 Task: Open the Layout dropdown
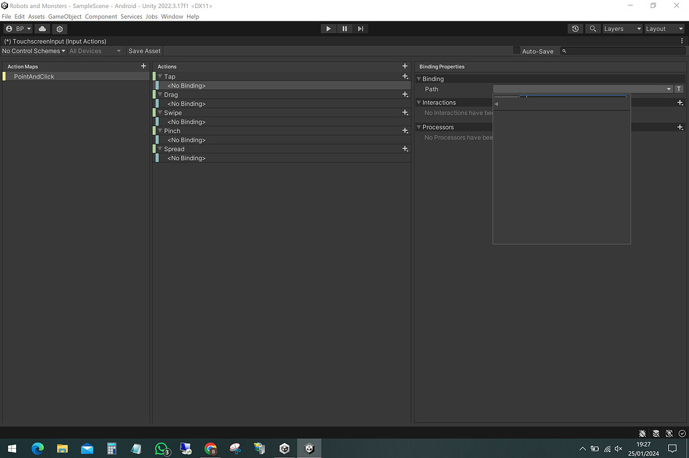[x=663, y=28]
